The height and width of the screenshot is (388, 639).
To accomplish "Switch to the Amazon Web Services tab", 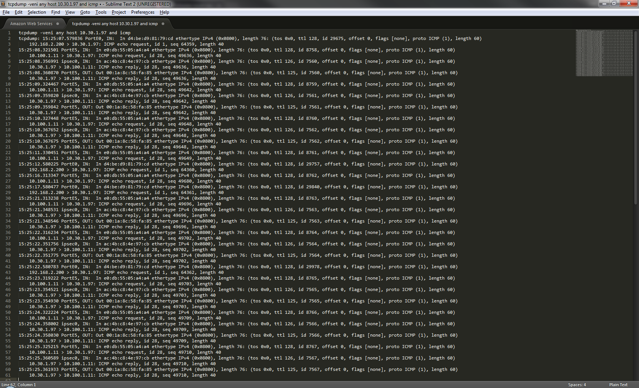I will 31,24.
